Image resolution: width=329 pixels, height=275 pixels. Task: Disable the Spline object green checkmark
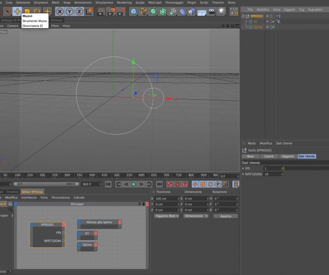click(x=273, y=27)
